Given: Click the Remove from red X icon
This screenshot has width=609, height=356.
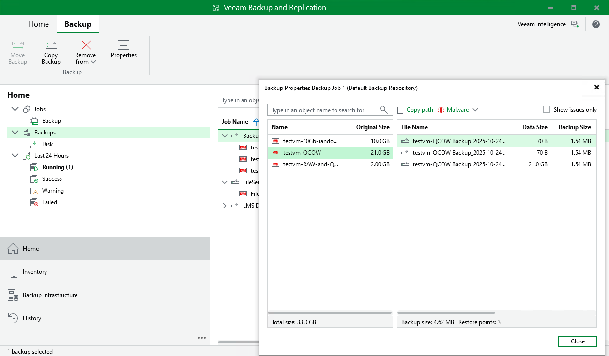Looking at the screenshot, I should pyautogui.click(x=86, y=45).
